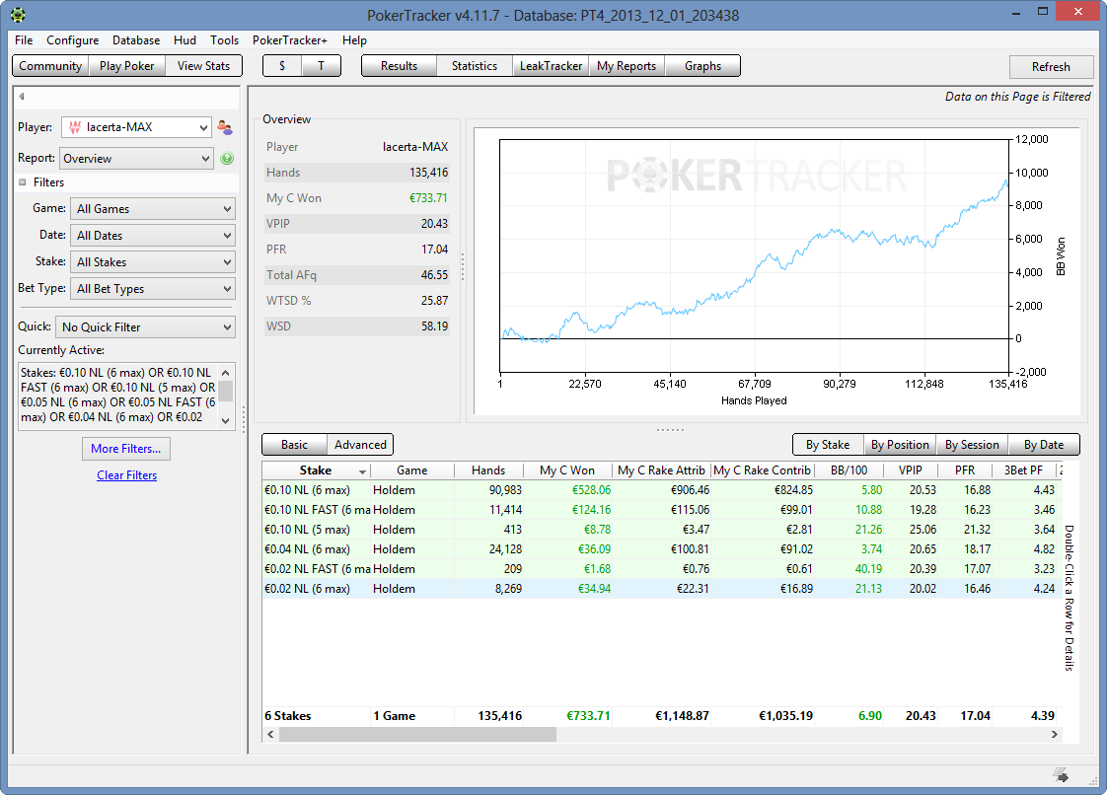Sort by the 3Bet PF column header
This screenshot has height=795, width=1107.
click(1024, 470)
